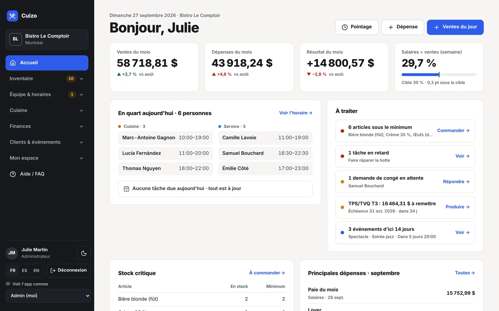Click Samuel Bouchard 16:30–22:30 shift row
The width and height of the screenshot is (499, 311).
click(x=265, y=153)
